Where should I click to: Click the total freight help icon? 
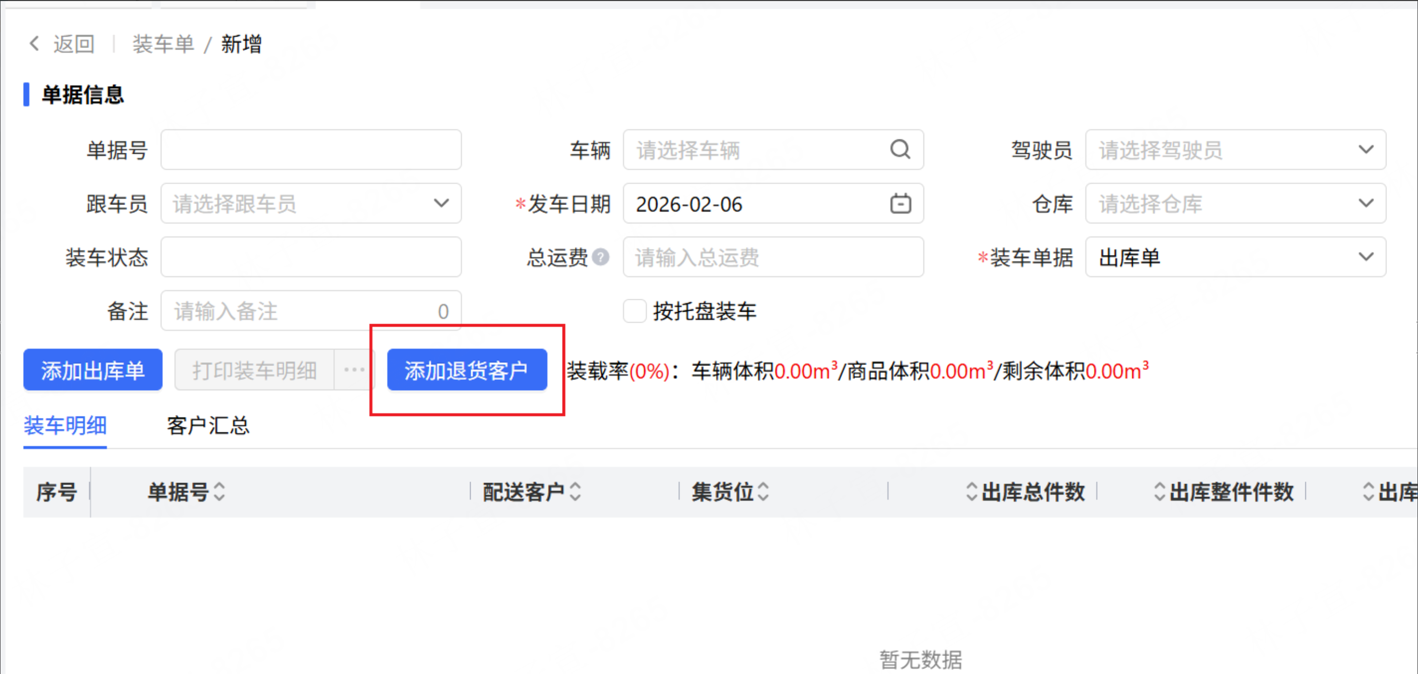(x=601, y=256)
